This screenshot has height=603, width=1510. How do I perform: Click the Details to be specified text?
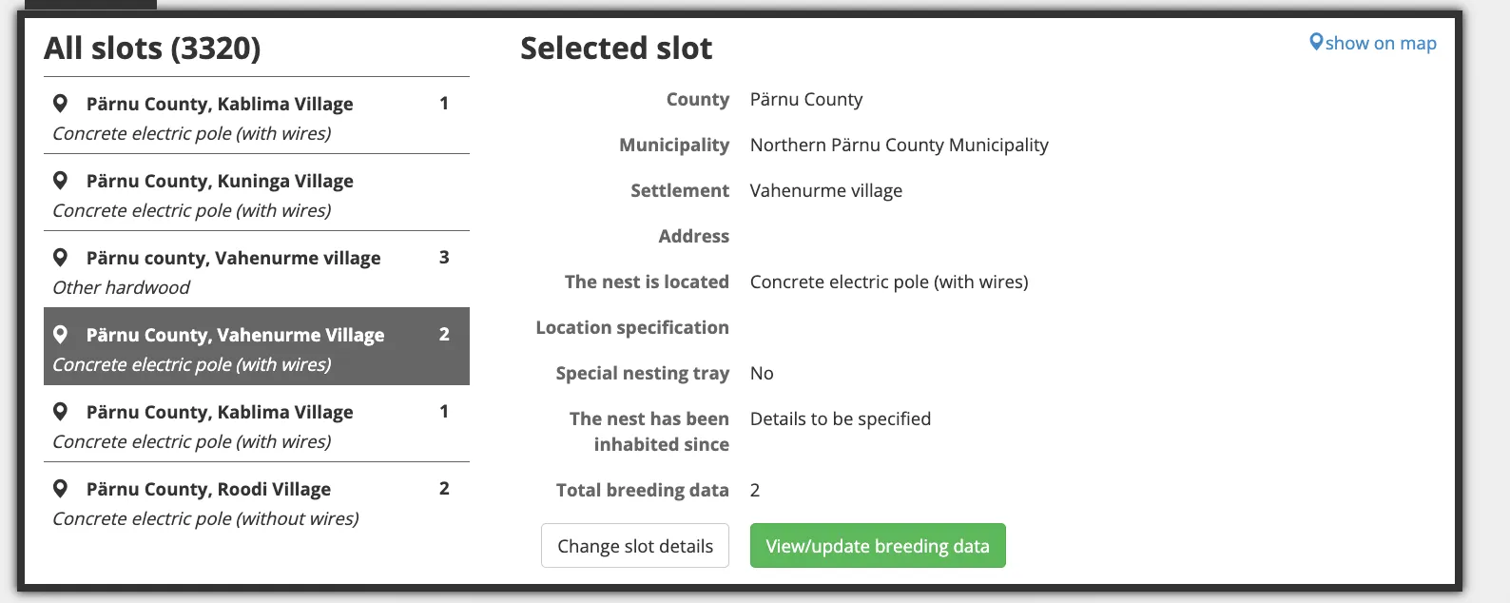840,419
